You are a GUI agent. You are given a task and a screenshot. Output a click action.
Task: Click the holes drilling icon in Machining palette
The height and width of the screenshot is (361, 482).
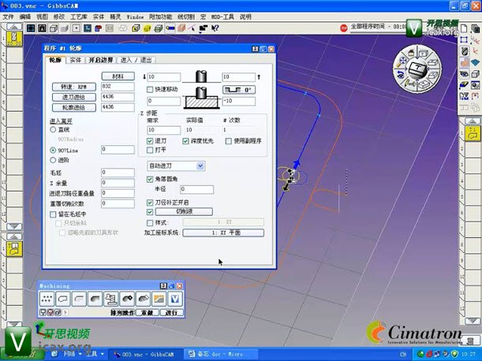tap(48, 299)
